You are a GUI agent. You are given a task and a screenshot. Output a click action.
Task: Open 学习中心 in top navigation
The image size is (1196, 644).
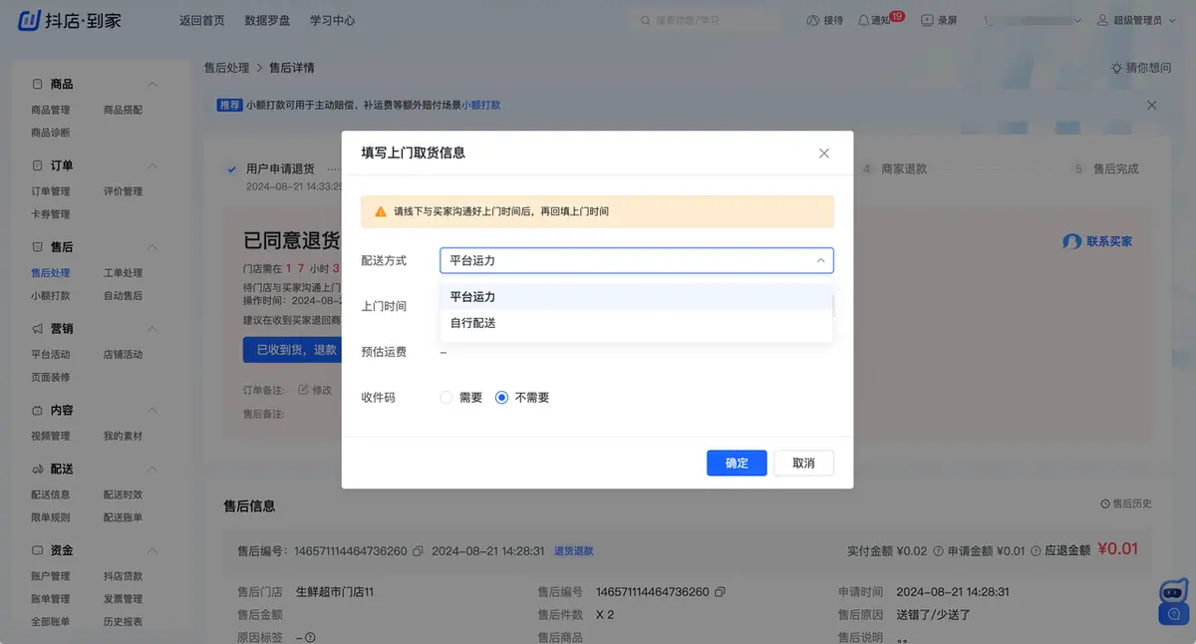point(332,20)
